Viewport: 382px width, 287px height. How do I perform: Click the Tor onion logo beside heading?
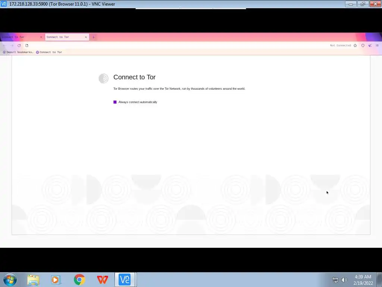coord(104,78)
